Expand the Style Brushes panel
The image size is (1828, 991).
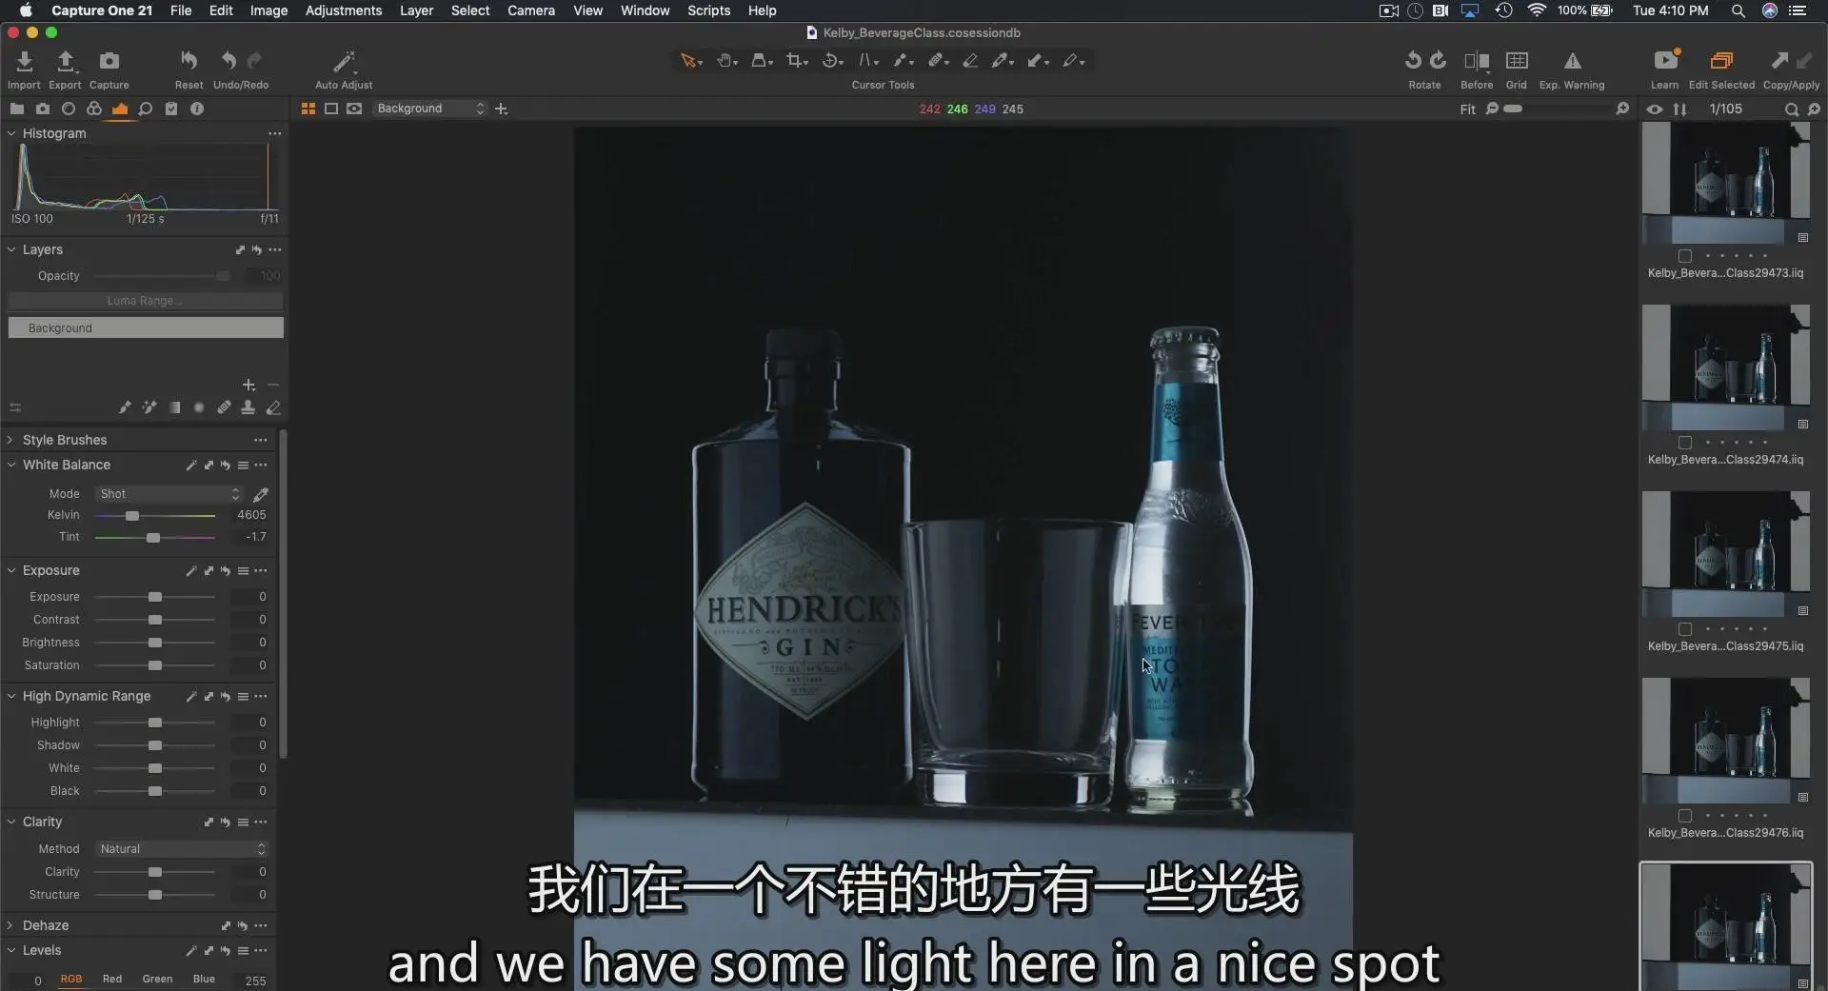click(10, 440)
